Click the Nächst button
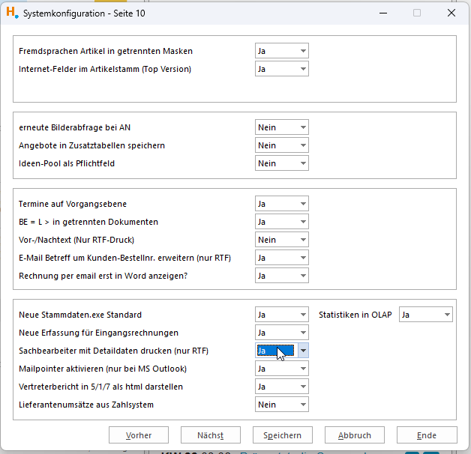Image resolution: width=471 pixels, height=454 pixels. [210, 435]
